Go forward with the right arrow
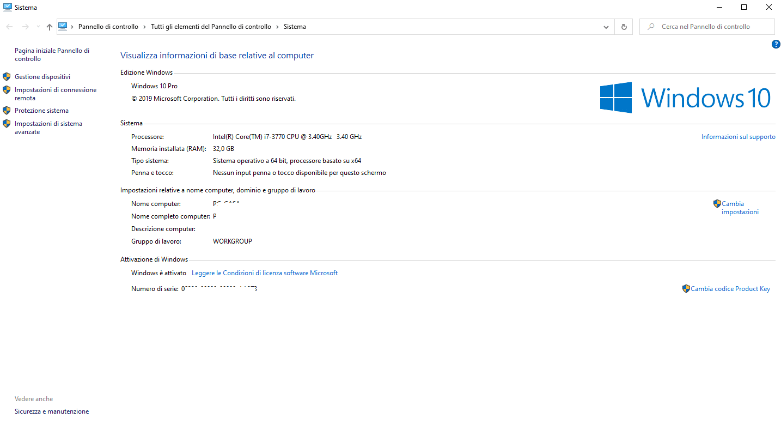This screenshot has height=424, width=781. coord(25,27)
